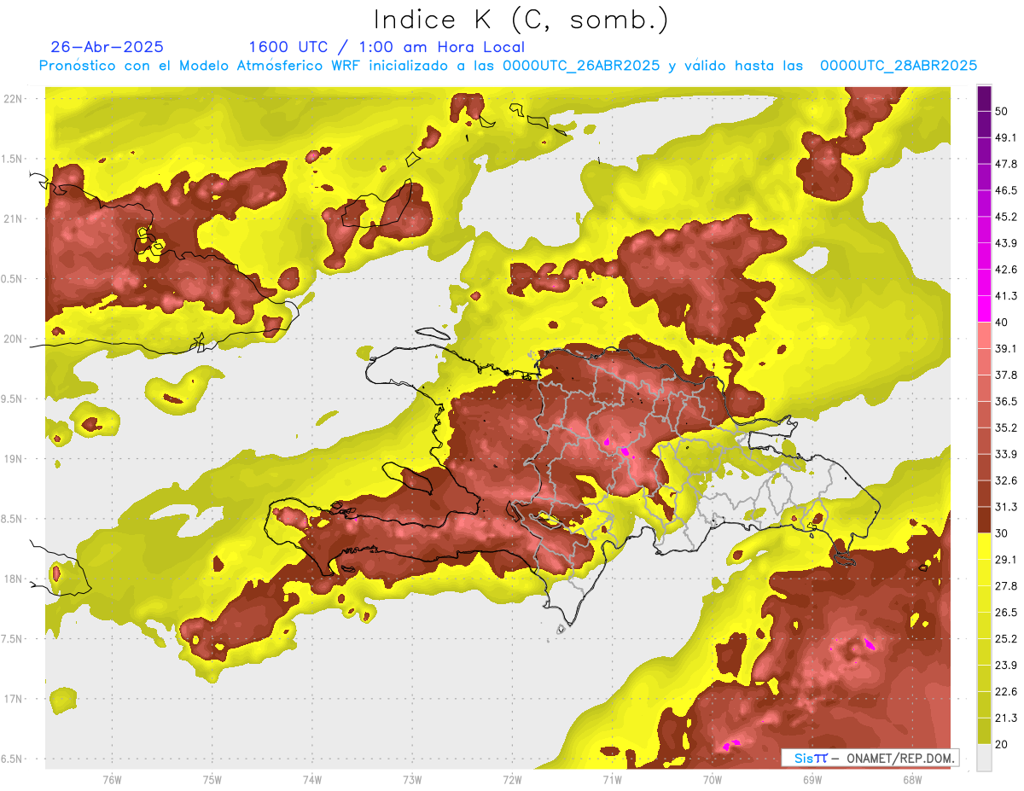Click the colorbar value "49.1"
The image size is (1024, 791).
pyautogui.click(x=1006, y=137)
